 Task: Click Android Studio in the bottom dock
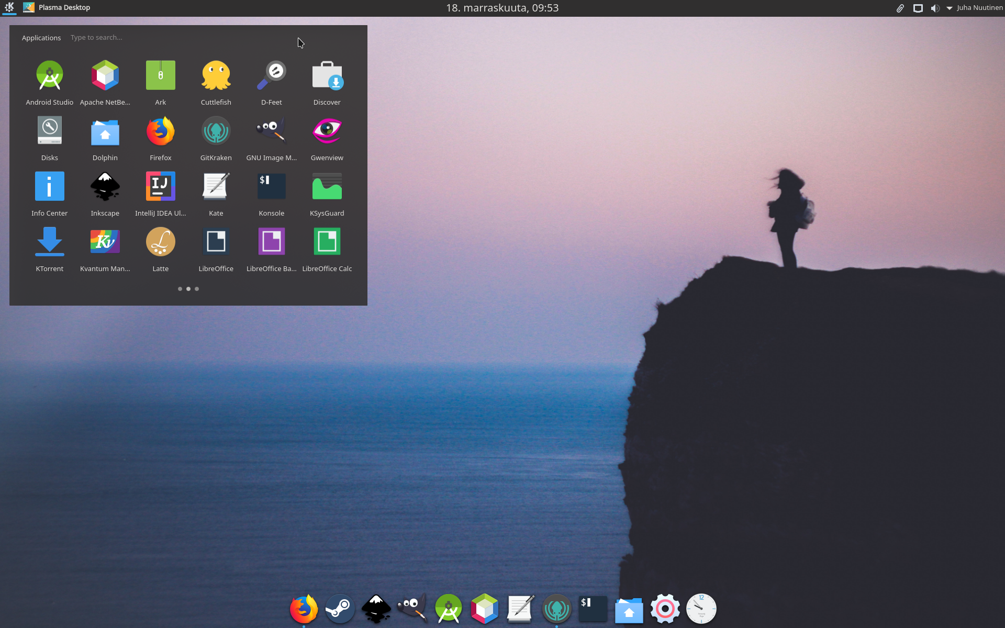(449, 609)
